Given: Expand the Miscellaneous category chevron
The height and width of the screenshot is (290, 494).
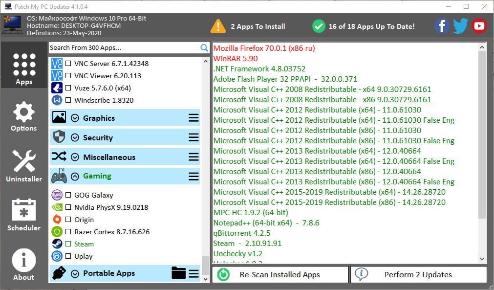Looking at the screenshot, I should (75, 157).
